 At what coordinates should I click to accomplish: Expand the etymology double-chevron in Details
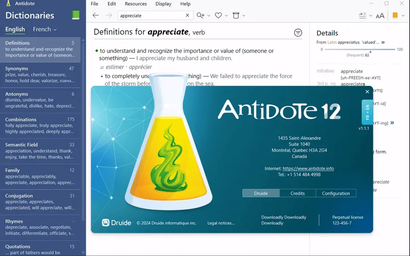[383, 42]
